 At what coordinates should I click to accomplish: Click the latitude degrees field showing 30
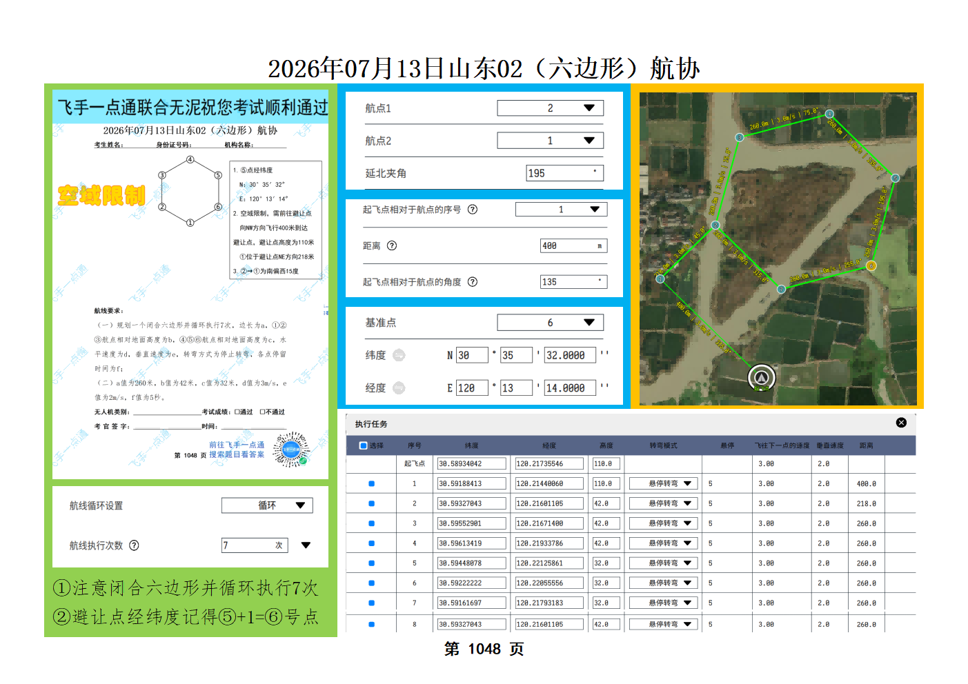(x=472, y=355)
